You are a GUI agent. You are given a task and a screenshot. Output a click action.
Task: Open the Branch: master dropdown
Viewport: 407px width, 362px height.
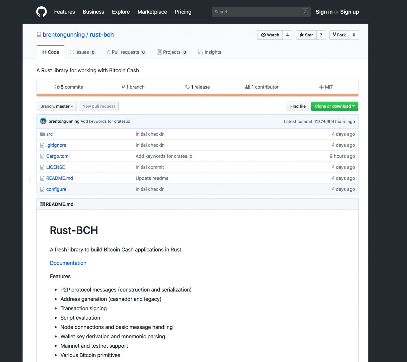pos(57,106)
